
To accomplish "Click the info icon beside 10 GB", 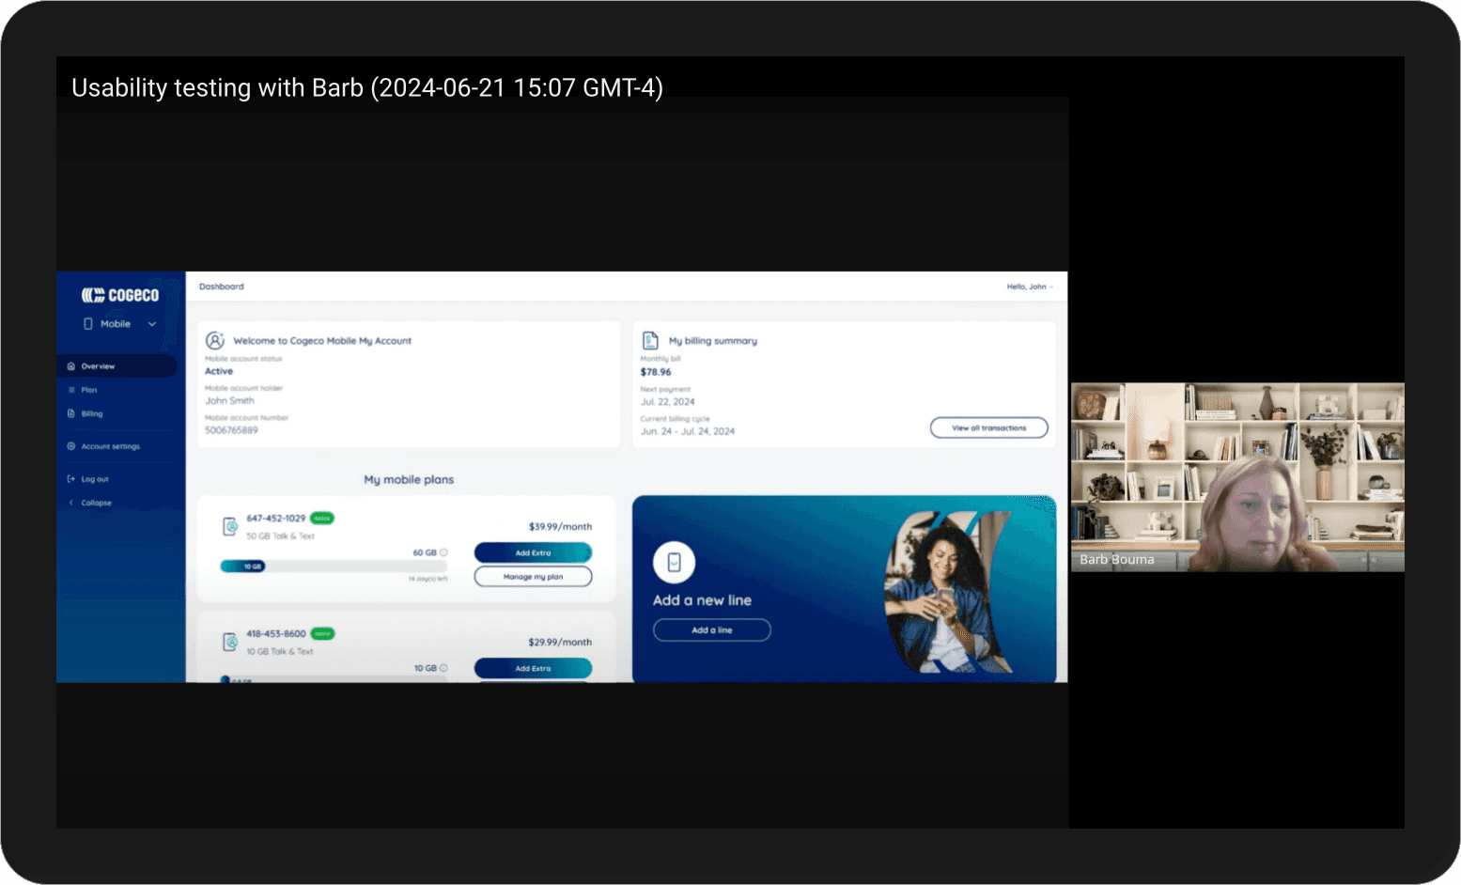I will coord(444,668).
